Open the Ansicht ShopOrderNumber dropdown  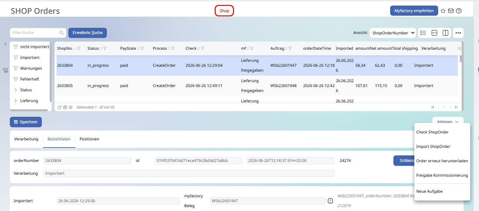point(393,33)
